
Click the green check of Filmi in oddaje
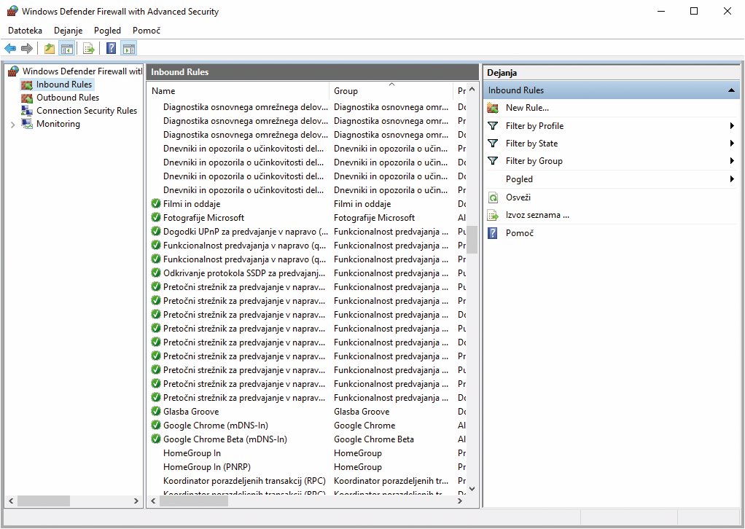155,204
